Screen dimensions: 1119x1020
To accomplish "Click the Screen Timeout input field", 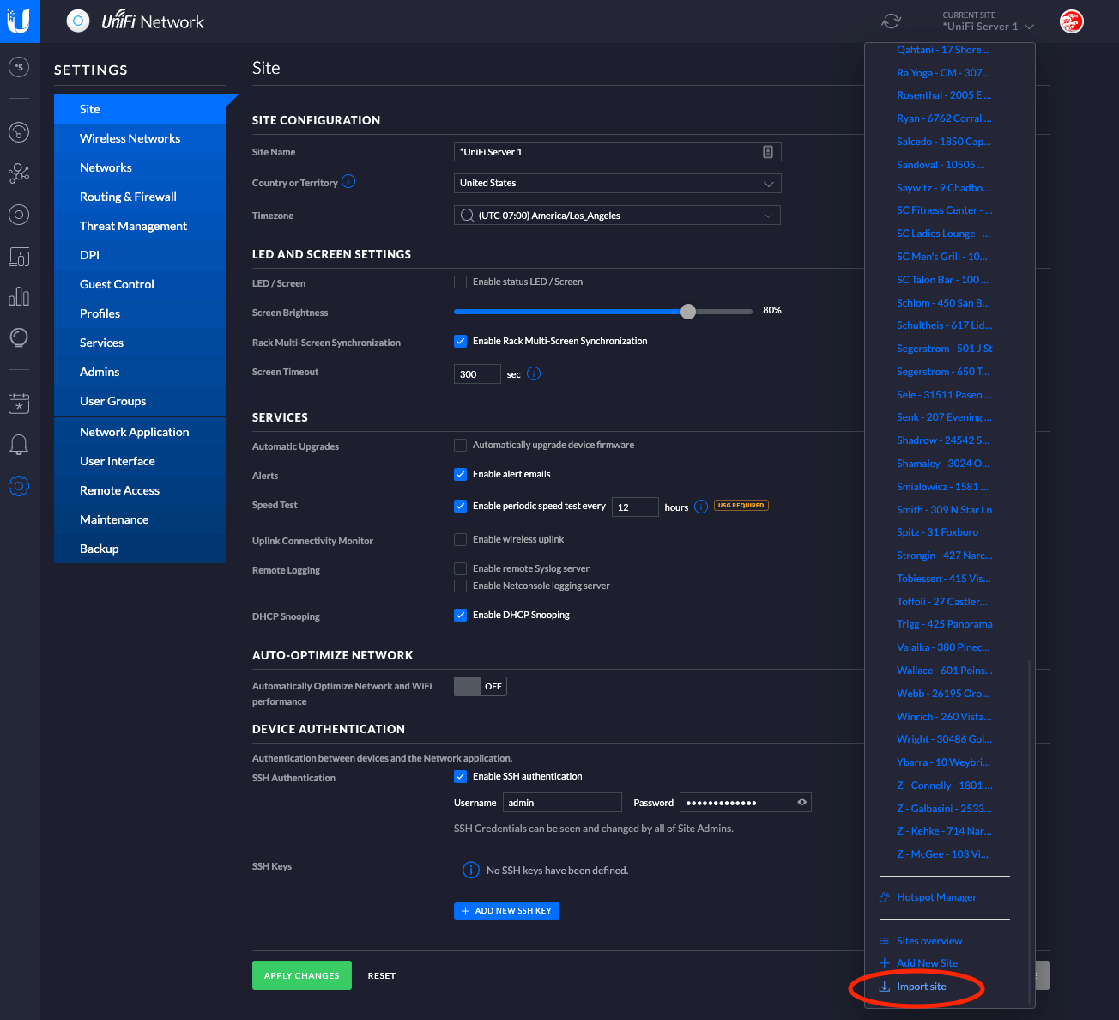I will pyautogui.click(x=476, y=374).
